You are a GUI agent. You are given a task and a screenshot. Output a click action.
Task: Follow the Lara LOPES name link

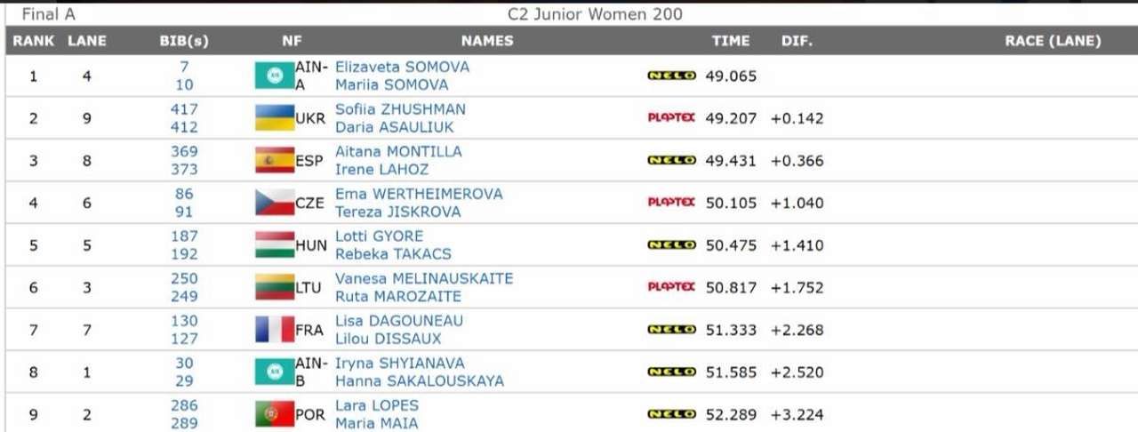[x=377, y=405]
